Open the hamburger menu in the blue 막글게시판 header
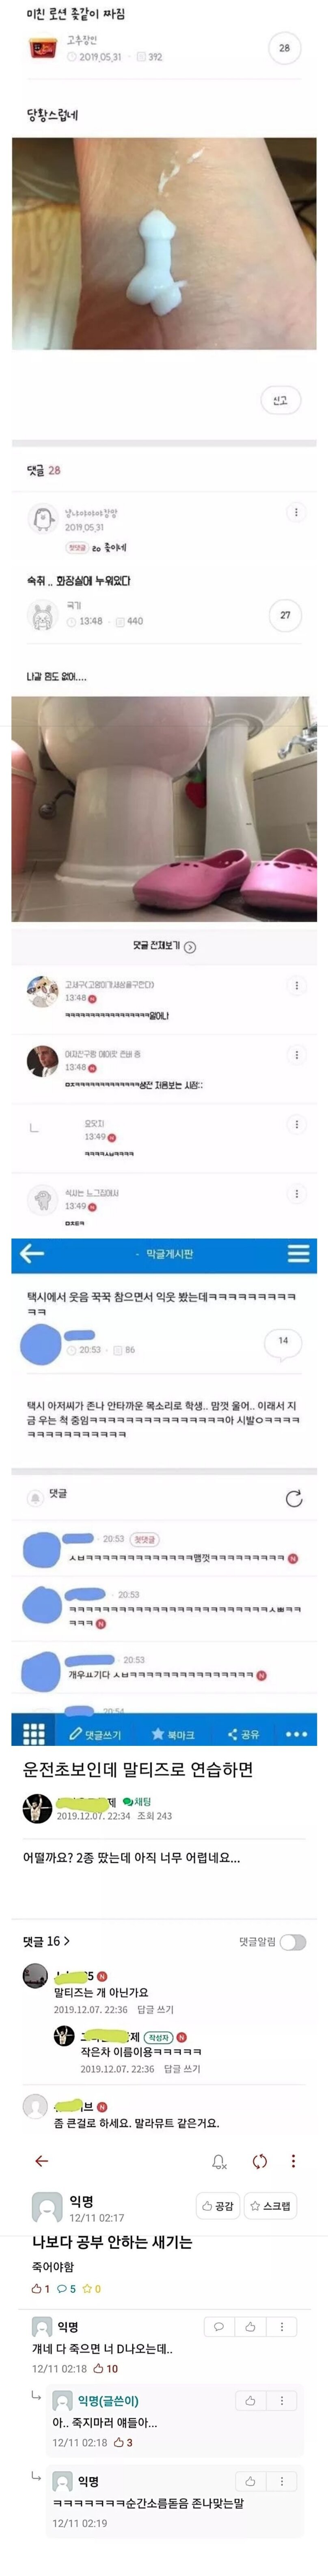This screenshot has height=2576, width=328. pos(297,1253)
